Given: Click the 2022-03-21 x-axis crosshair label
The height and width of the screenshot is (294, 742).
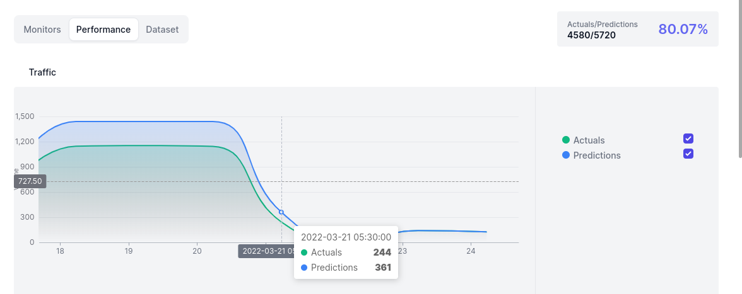Looking at the screenshot, I should pos(266,251).
